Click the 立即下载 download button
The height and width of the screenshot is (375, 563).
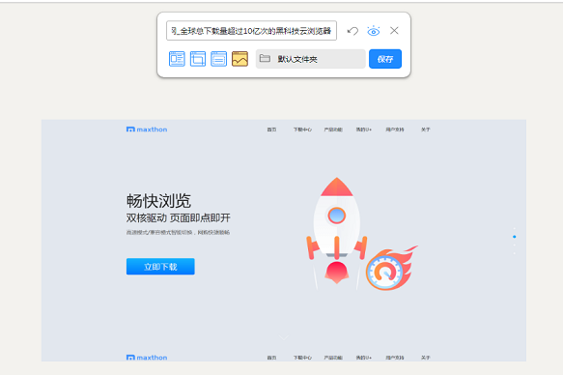(160, 267)
